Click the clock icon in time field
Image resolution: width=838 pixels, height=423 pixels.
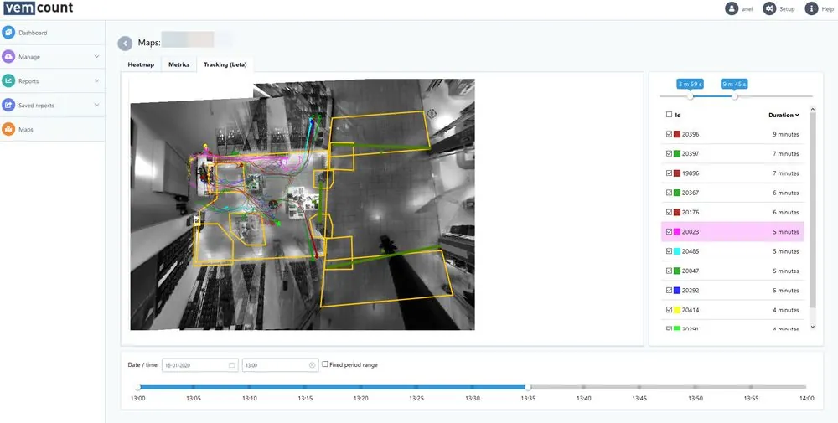point(312,365)
